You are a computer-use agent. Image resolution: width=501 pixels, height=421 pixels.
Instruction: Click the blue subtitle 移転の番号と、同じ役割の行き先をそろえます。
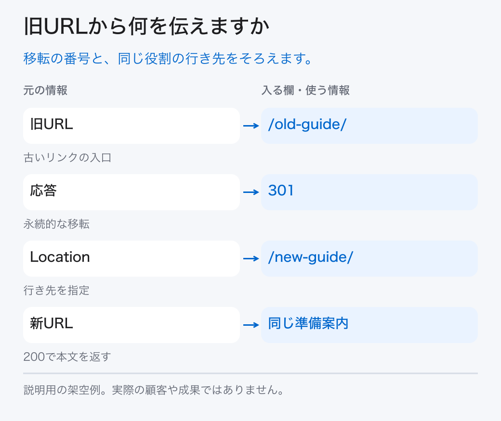[168, 59]
